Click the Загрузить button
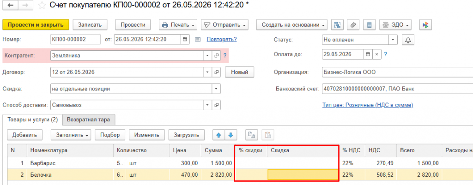Viewport: 473px width, 185px height. pyautogui.click(x=187, y=135)
